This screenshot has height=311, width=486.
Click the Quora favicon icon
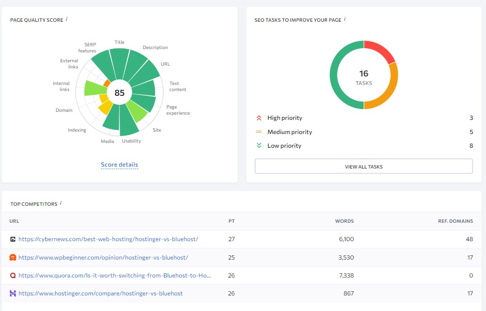click(x=13, y=275)
